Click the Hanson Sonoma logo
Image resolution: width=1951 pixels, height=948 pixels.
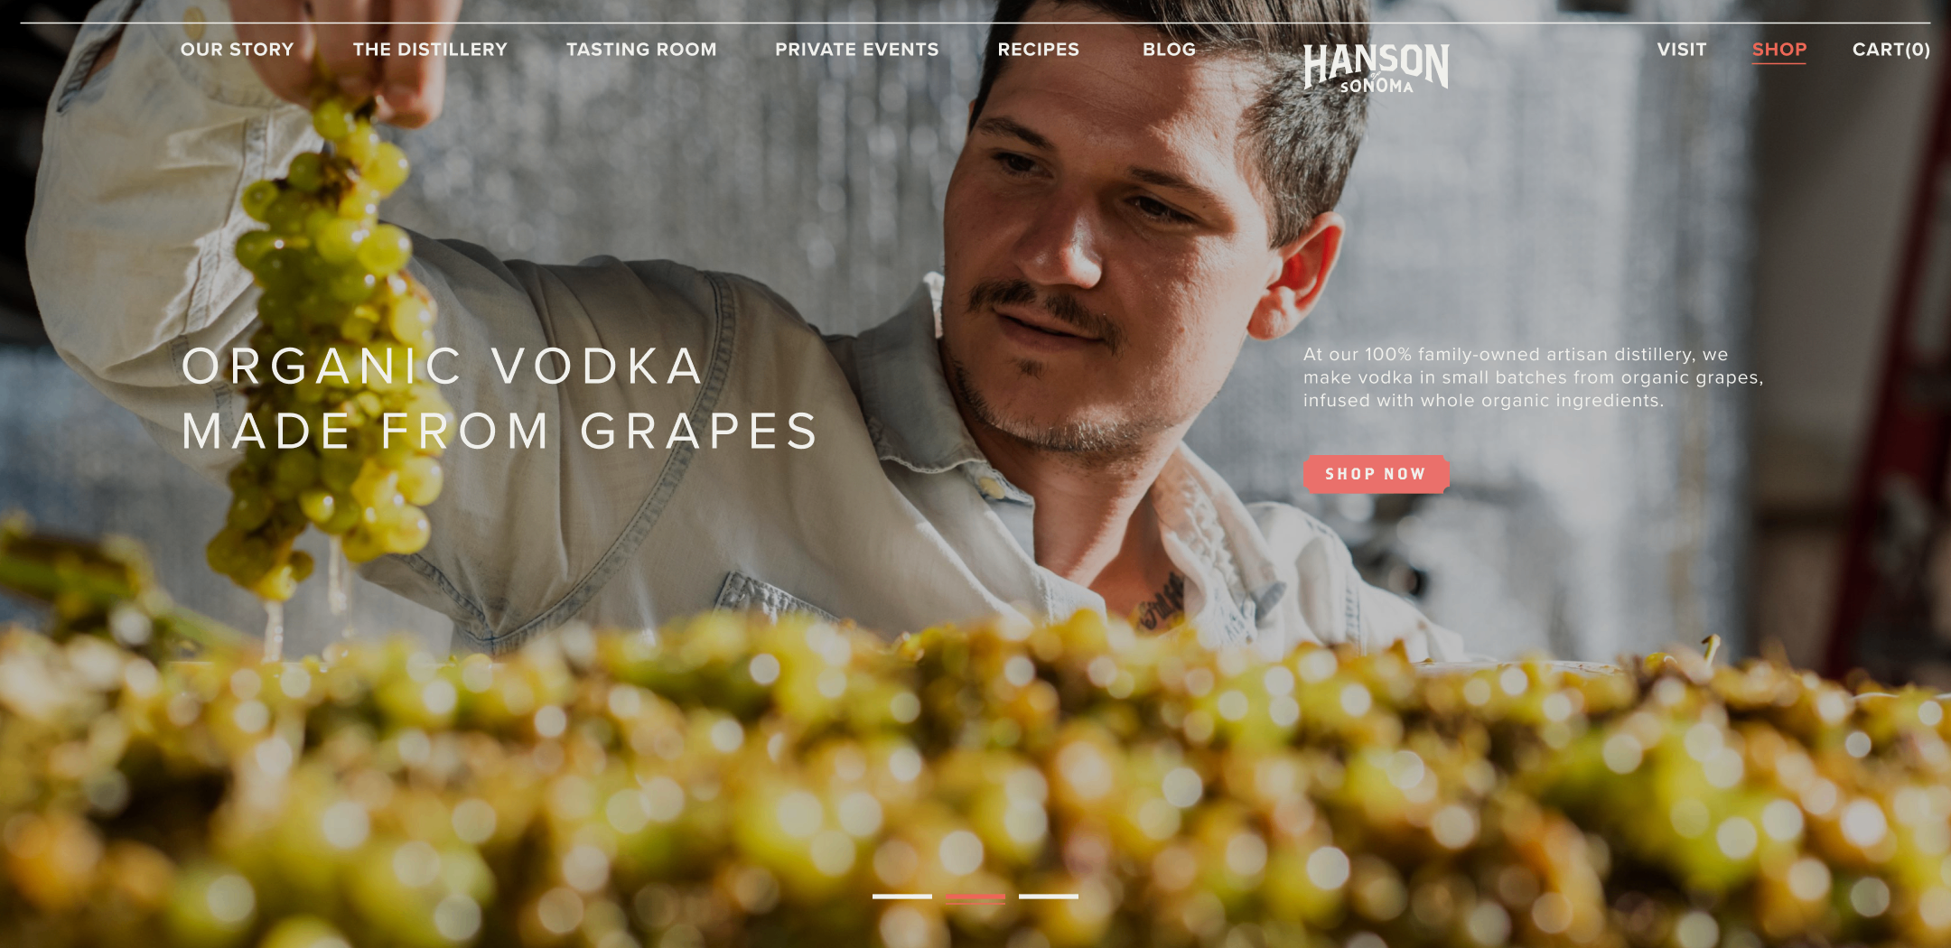[x=1376, y=68]
